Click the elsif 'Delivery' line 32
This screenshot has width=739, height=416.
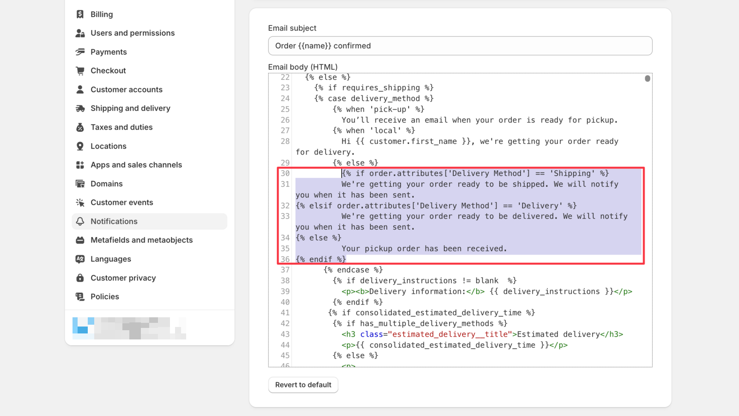pyautogui.click(x=436, y=206)
